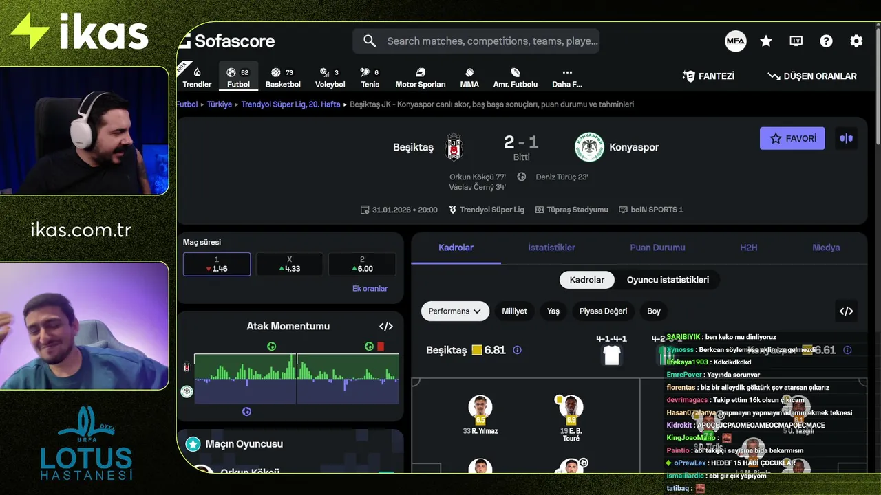The height and width of the screenshot is (495, 881).
Task: Click the FAVORİ button
Action: coord(792,138)
